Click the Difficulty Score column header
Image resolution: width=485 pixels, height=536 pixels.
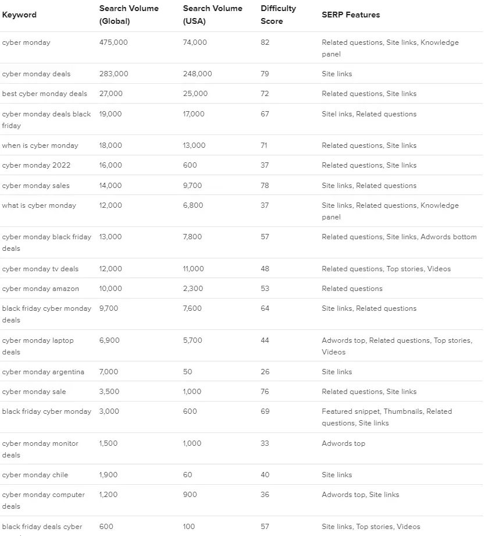click(278, 15)
